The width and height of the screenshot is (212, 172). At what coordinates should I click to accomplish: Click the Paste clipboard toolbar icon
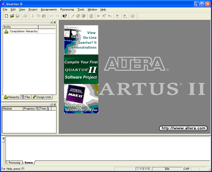click(44, 16)
